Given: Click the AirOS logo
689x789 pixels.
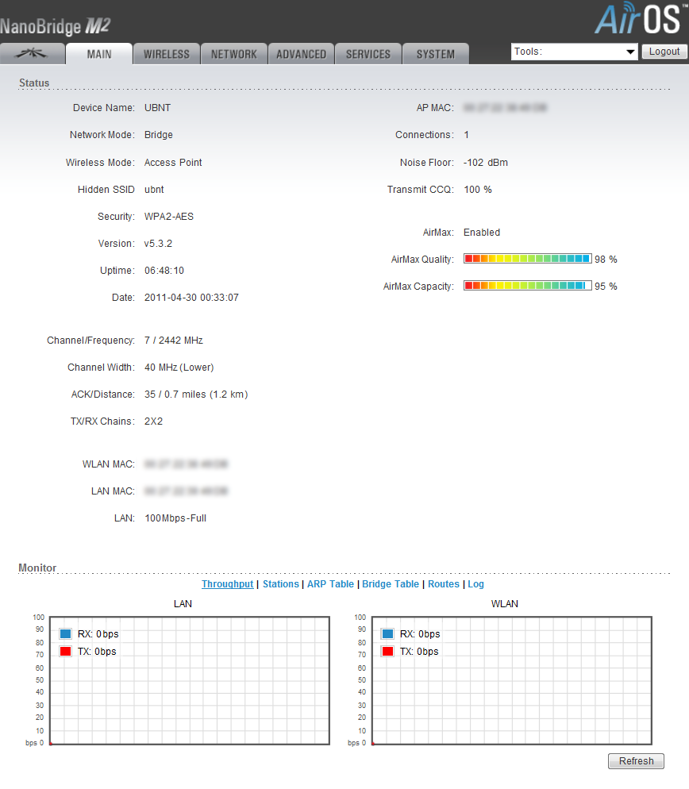Looking at the screenshot, I should (637, 19).
